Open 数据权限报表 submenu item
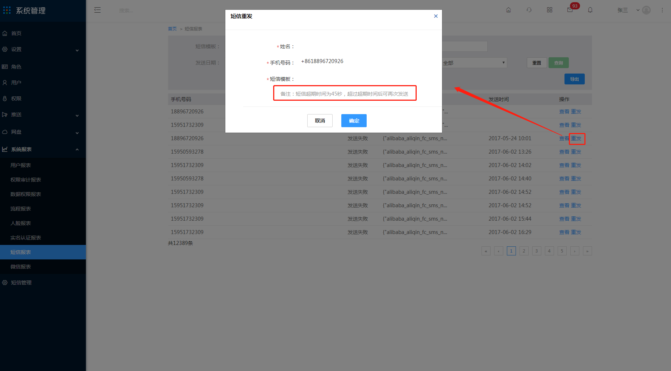The width and height of the screenshot is (671, 371). (43, 194)
